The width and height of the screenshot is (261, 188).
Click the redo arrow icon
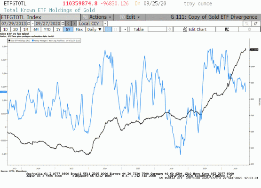tap(256, 23)
